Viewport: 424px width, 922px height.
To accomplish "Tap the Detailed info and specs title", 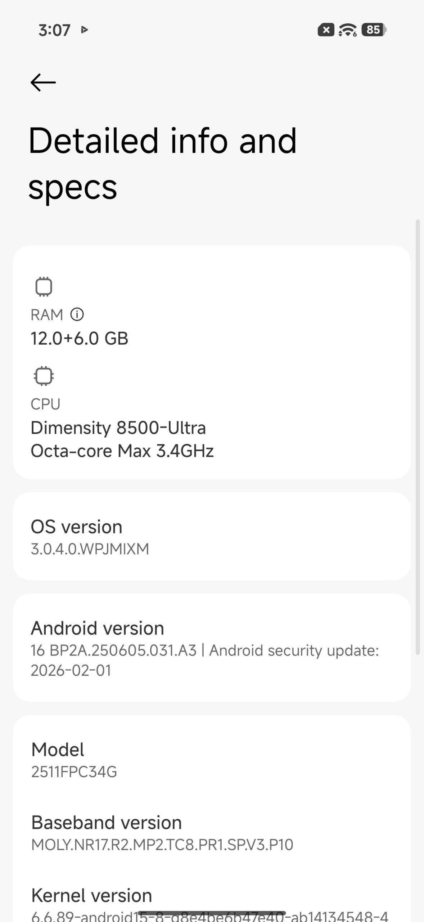I will point(162,163).
